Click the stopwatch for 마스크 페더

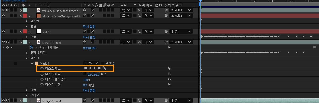point(42,74)
